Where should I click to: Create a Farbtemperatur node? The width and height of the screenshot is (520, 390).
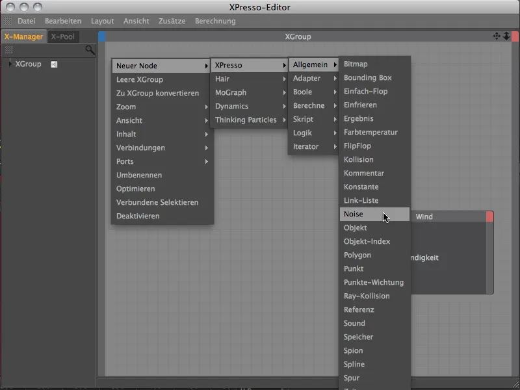pyautogui.click(x=374, y=132)
